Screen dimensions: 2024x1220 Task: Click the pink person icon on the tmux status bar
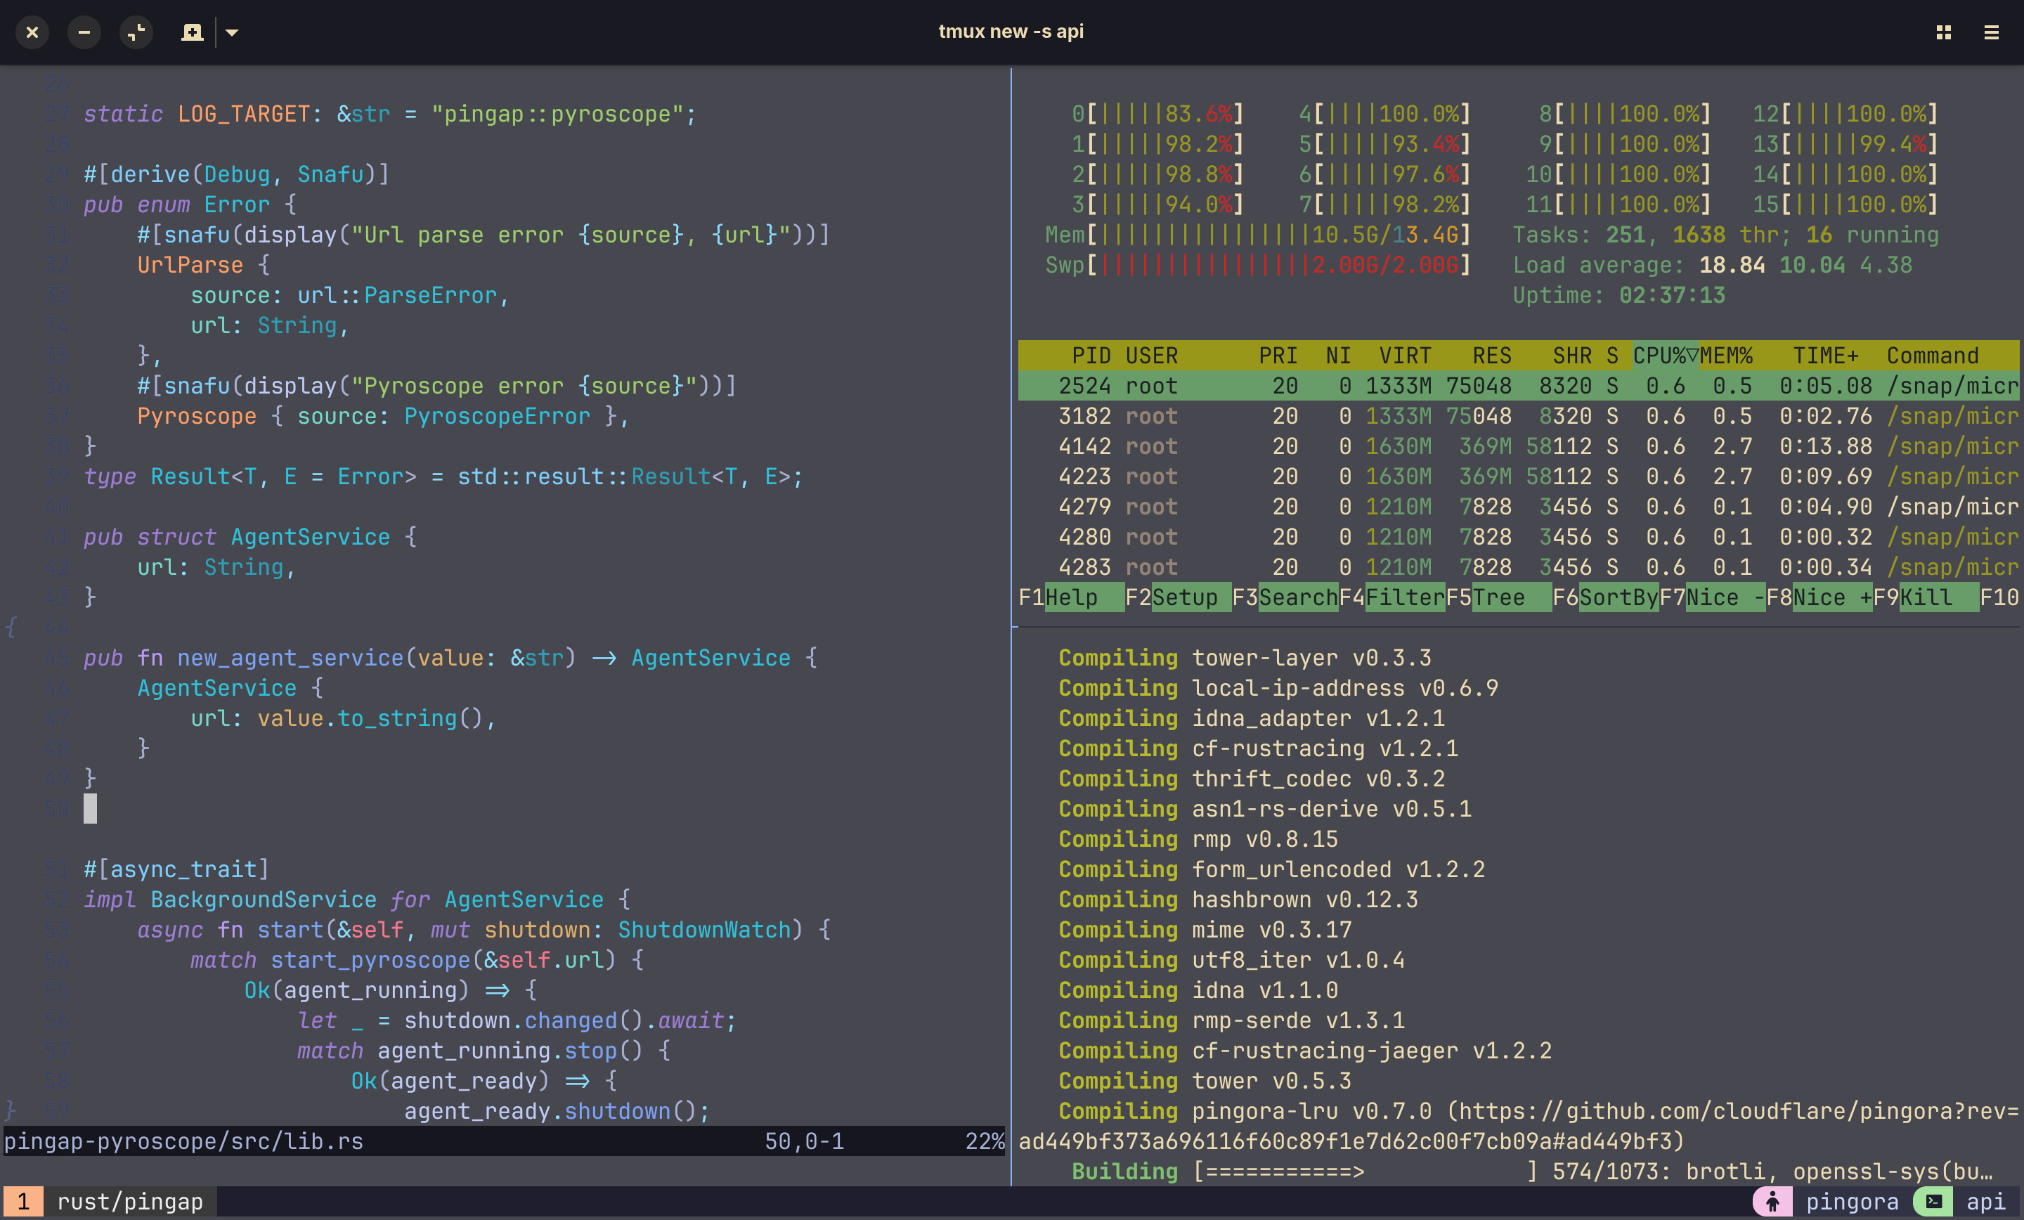tap(1772, 1200)
